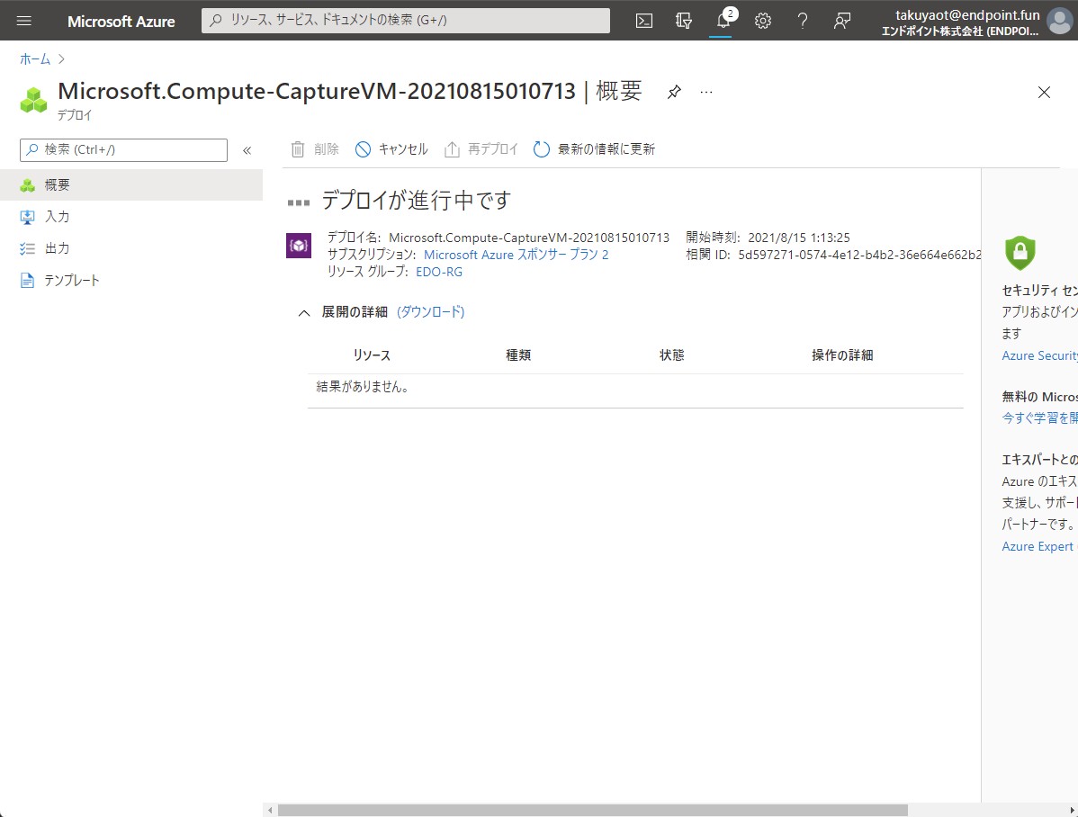The image size is (1078, 817).
Task: Pin this deployment blade to dashboard
Action: pyautogui.click(x=674, y=92)
